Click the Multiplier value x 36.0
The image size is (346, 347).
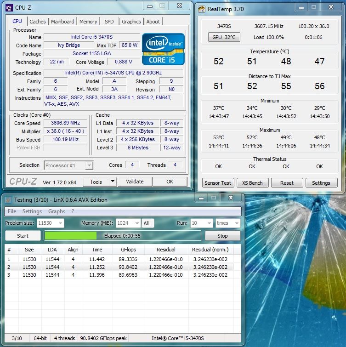tap(66, 131)
